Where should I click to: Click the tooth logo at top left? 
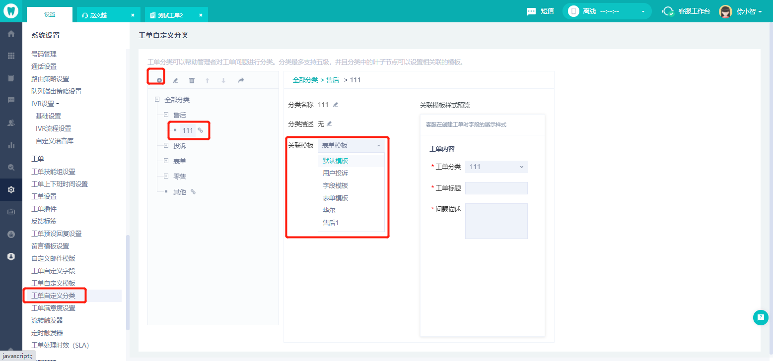click(x=11, y=11)
